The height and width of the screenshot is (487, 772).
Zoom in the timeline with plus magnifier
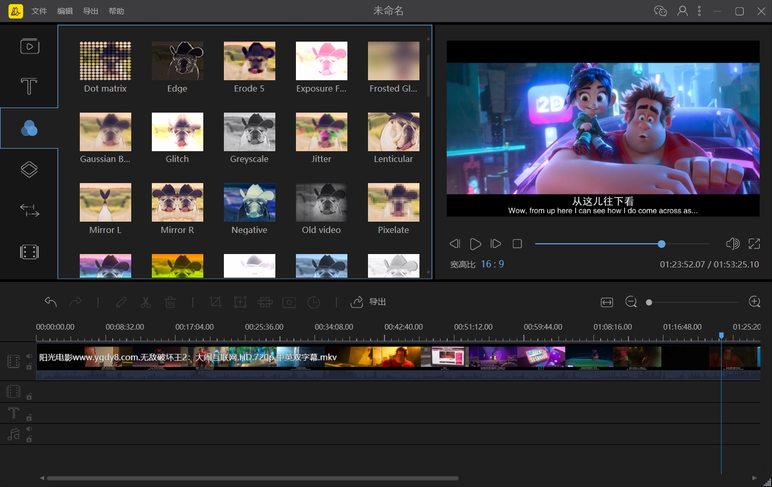755,302
